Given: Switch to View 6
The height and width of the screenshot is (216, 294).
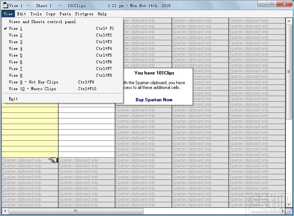Looking at the screenshot, I should point(62,62).
